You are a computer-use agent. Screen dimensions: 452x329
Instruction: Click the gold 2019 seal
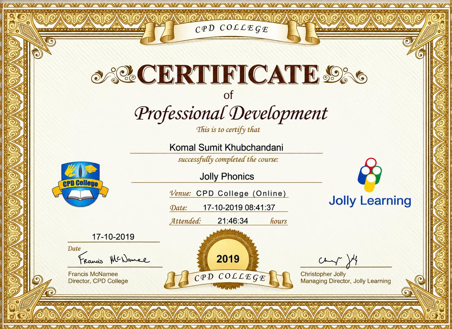(x=228, y=259)
